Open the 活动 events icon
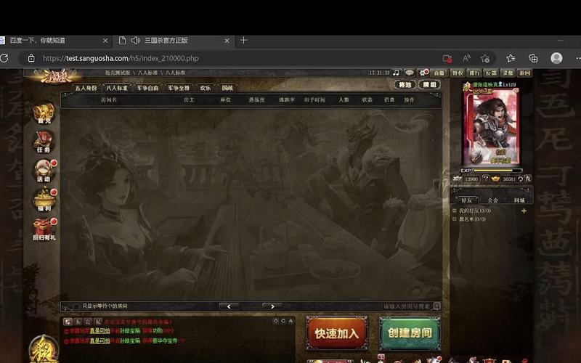The width and height of the screenshot is (581, 363). click(44, 171)
